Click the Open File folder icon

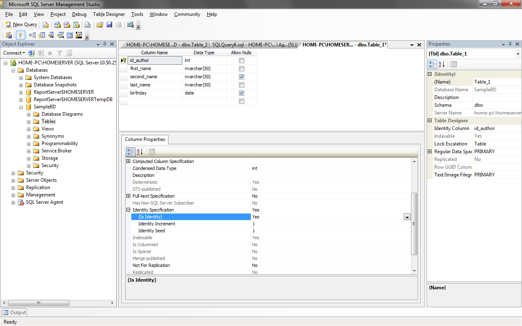click(x=100, y=24)
